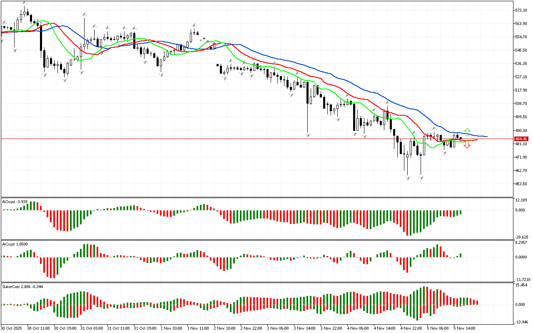Click the last candle on the price chart
The width and height of the screenshot is (533, 333).
(461, 138)
